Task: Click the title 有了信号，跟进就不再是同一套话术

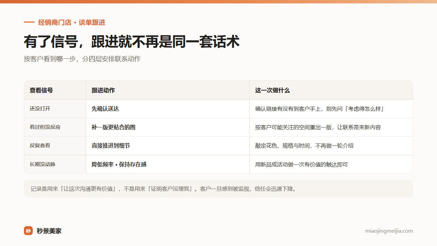Action: [132, 42]
